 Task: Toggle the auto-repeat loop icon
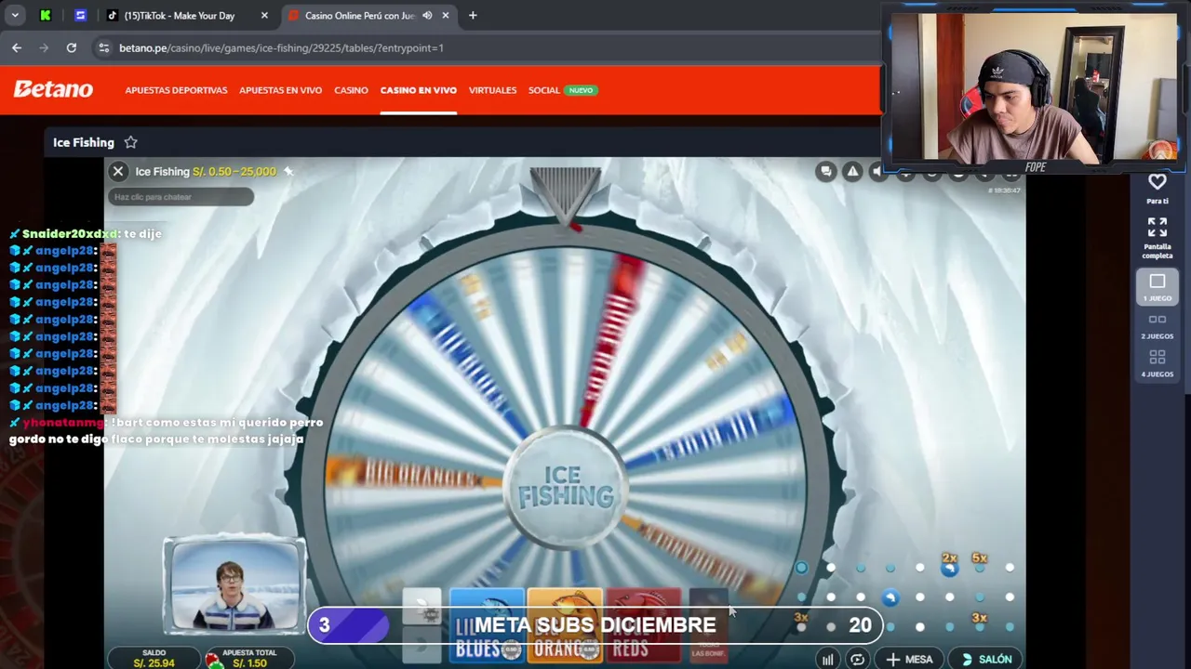pos(857,660)
